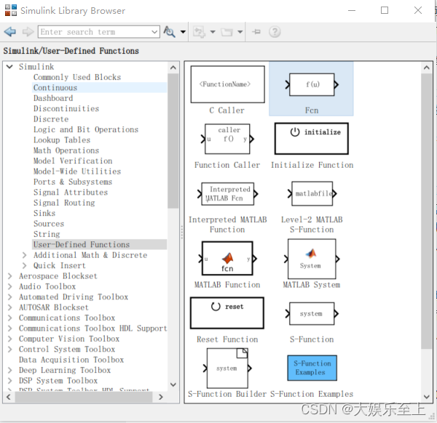Select the Initialize Function block icon
Viewport: 437px width, 423px height.
click(x=311, y=139)
